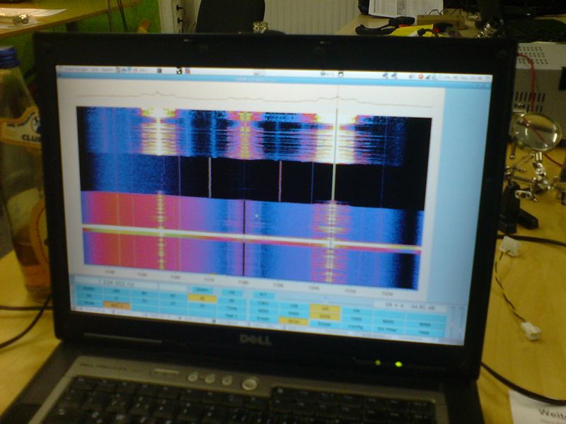Click the Down band step button
The width and height of the screenshot is (566, 424).
pos(202,290)
